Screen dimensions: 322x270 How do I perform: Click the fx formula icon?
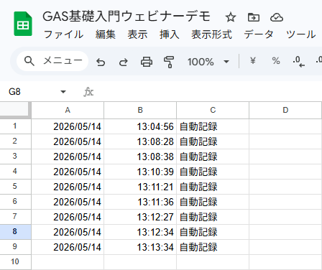(88, 92)
